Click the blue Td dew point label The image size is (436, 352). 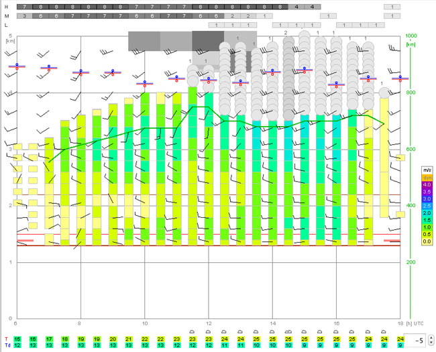click(x=7, y=345)
